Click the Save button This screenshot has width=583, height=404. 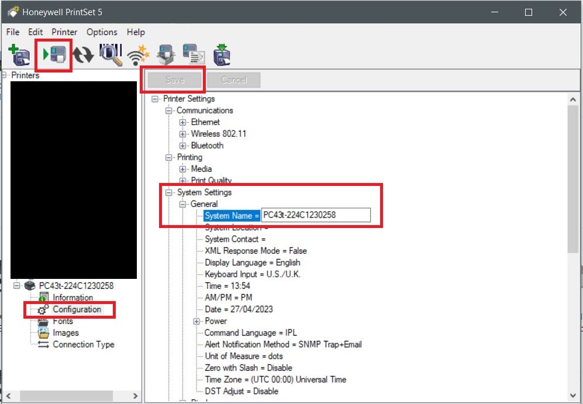pyautogui.click(x=174, y=80)
